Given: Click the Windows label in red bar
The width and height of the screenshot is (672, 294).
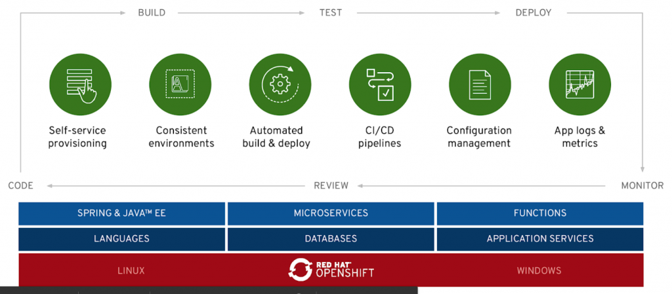Looking at the screenshot, I should [x=539, y=270].
